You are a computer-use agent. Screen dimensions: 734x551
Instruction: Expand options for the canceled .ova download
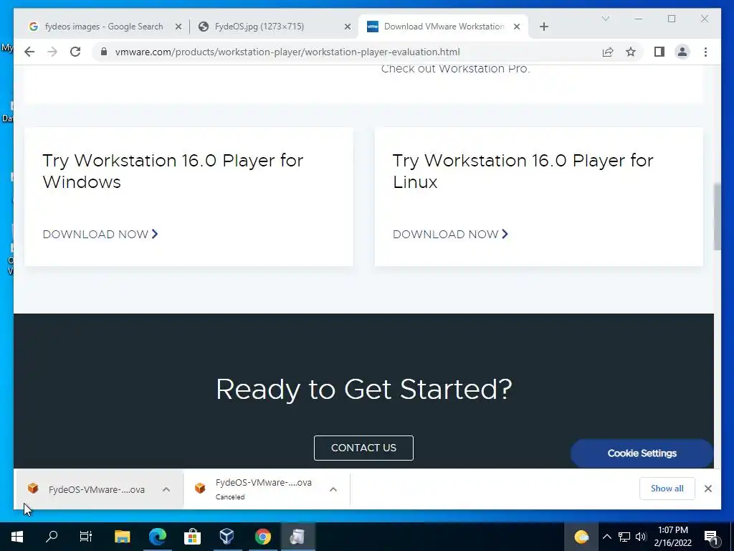tap(333, 489)
